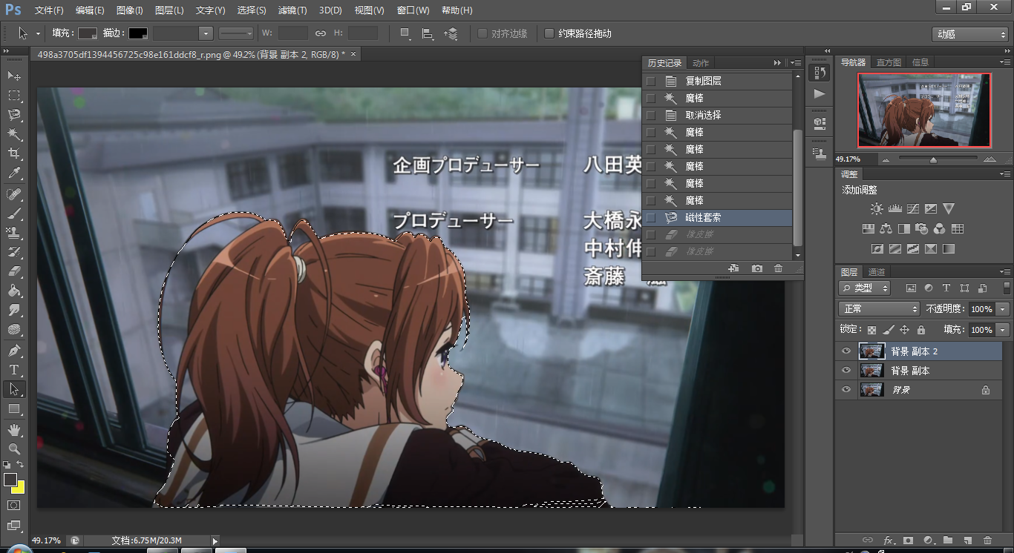Open the 类型 layer filter dropdown

click(x=865, y=288)
